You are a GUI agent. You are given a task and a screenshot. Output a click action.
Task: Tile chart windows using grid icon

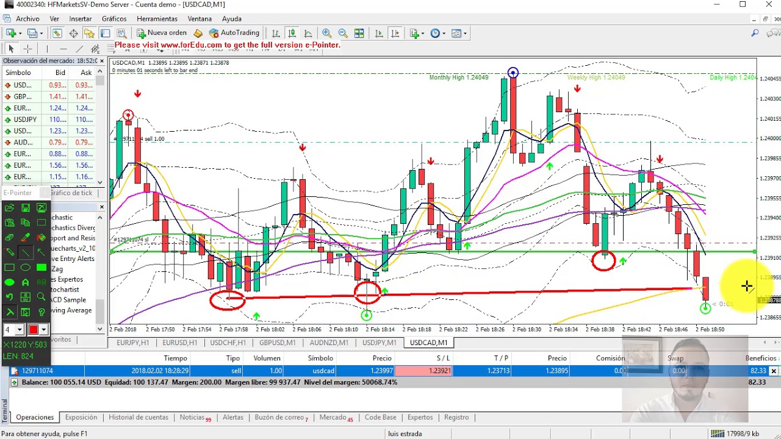tap(359, 33)
